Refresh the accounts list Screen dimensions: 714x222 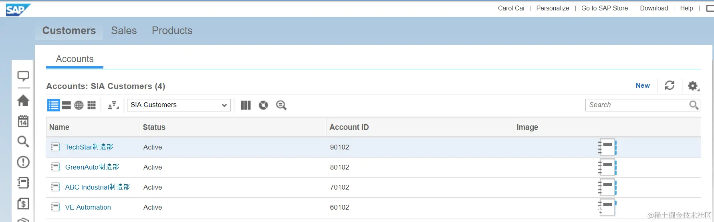tap(670, 85)
